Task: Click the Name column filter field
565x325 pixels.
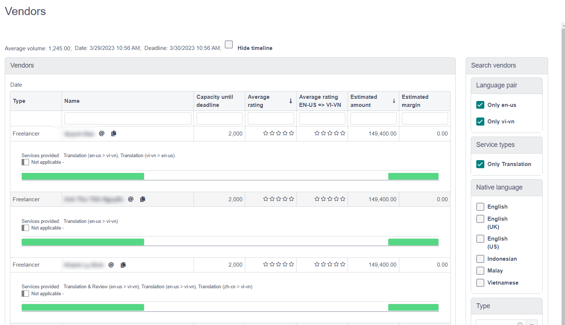Action: tap(128, 118)
